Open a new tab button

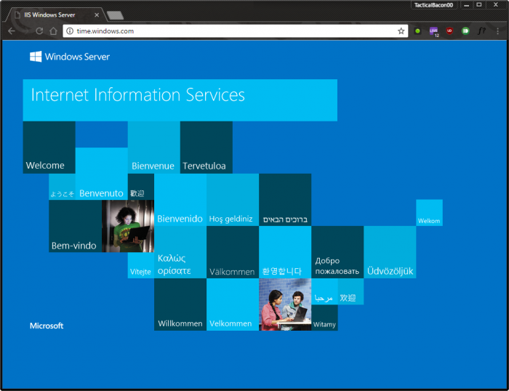point(115,15)
